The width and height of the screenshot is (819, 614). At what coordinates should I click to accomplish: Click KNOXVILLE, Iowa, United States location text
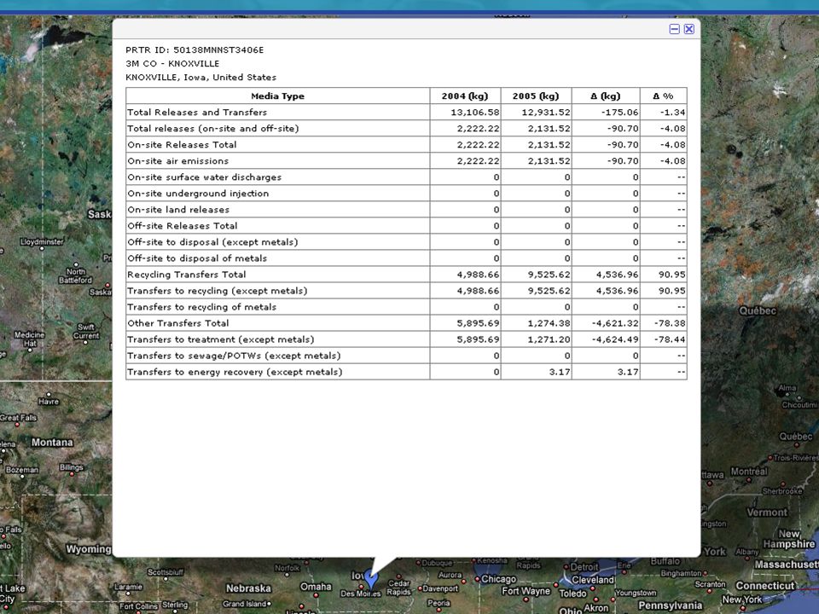coord(200,78)
